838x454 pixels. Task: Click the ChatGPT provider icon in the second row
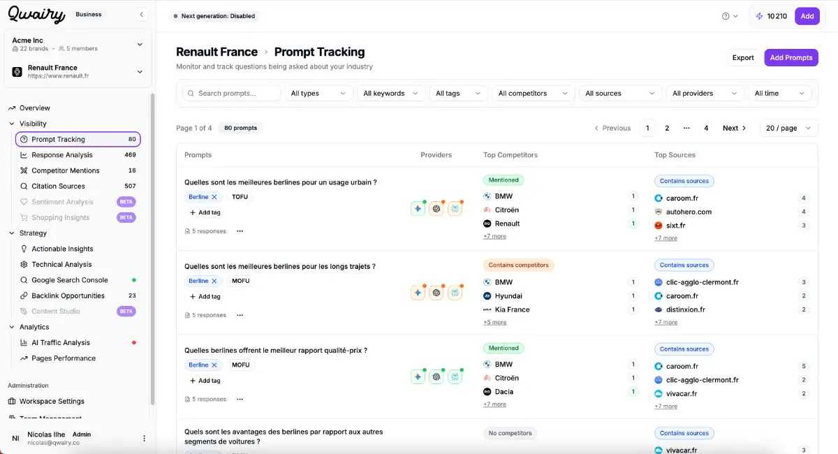[x=436, y=293]
